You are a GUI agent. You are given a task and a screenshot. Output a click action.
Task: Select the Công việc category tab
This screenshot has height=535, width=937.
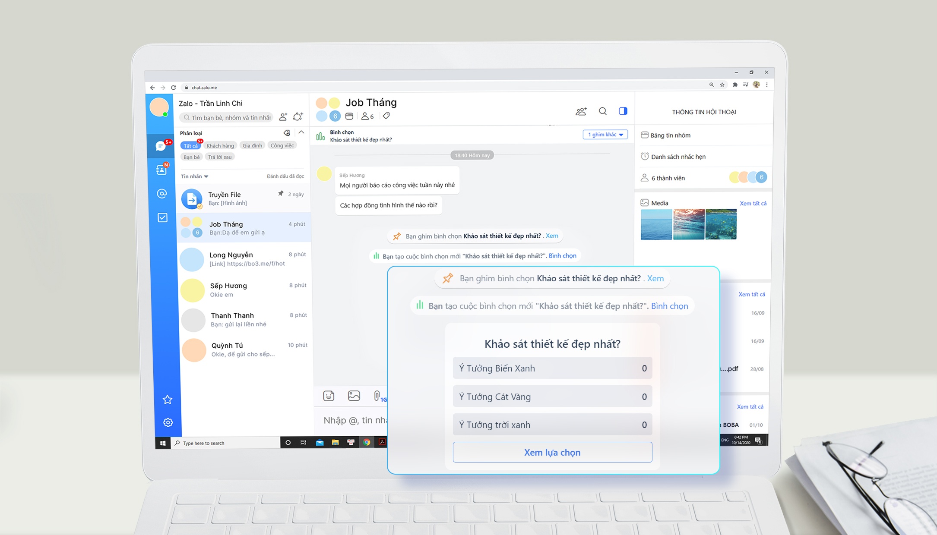(282, 145)
